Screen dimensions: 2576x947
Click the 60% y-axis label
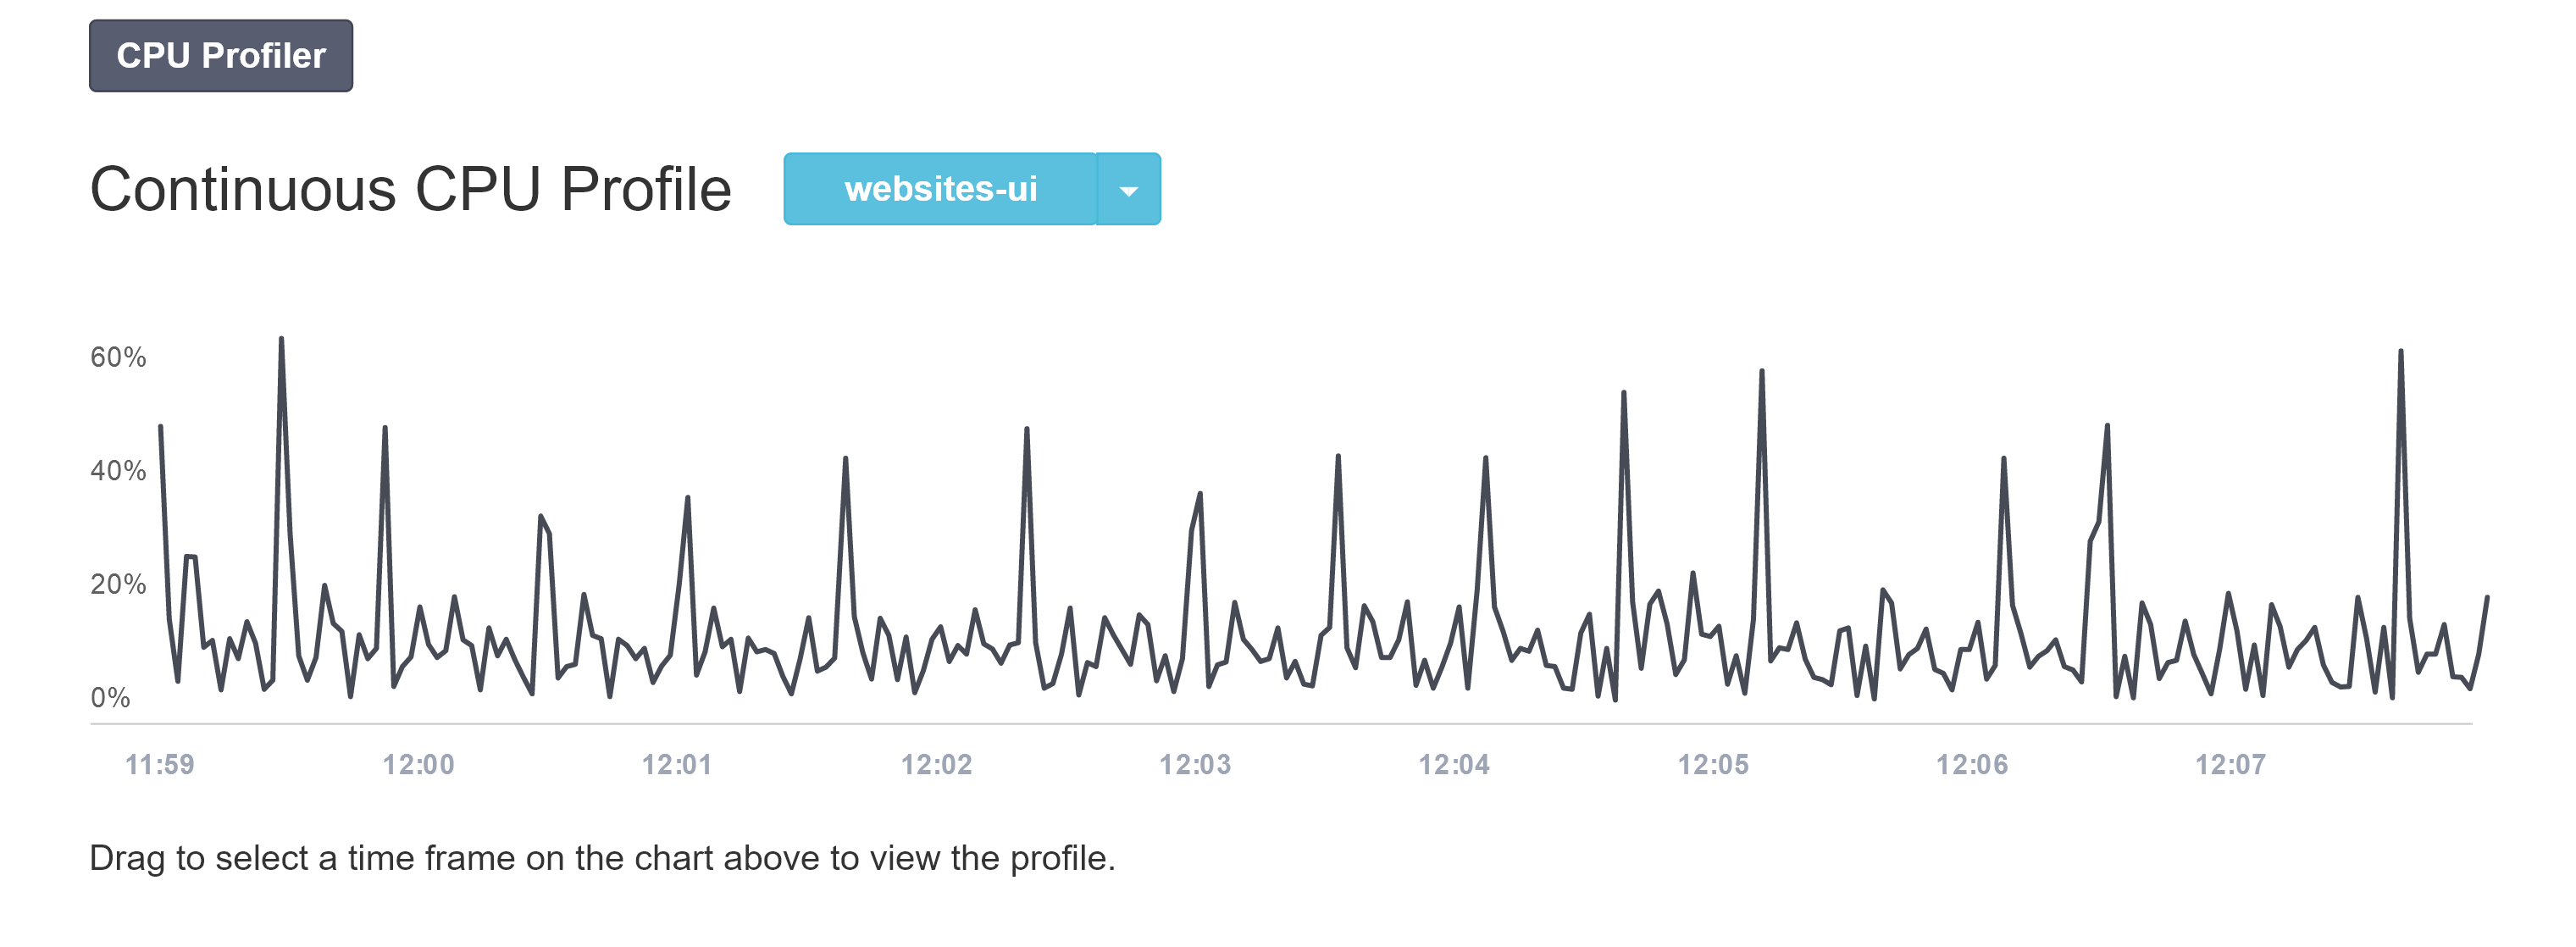coord(118,357)
